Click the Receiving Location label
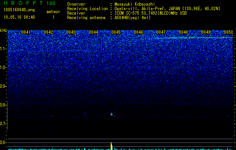236x150 pixels. click(87, 9)
